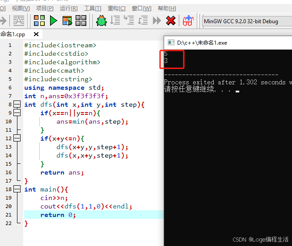Image resolution: width=292 pixels, height=246 pixels.
Task: Collapse the if block fold at line 9
Action: [17, 113]
